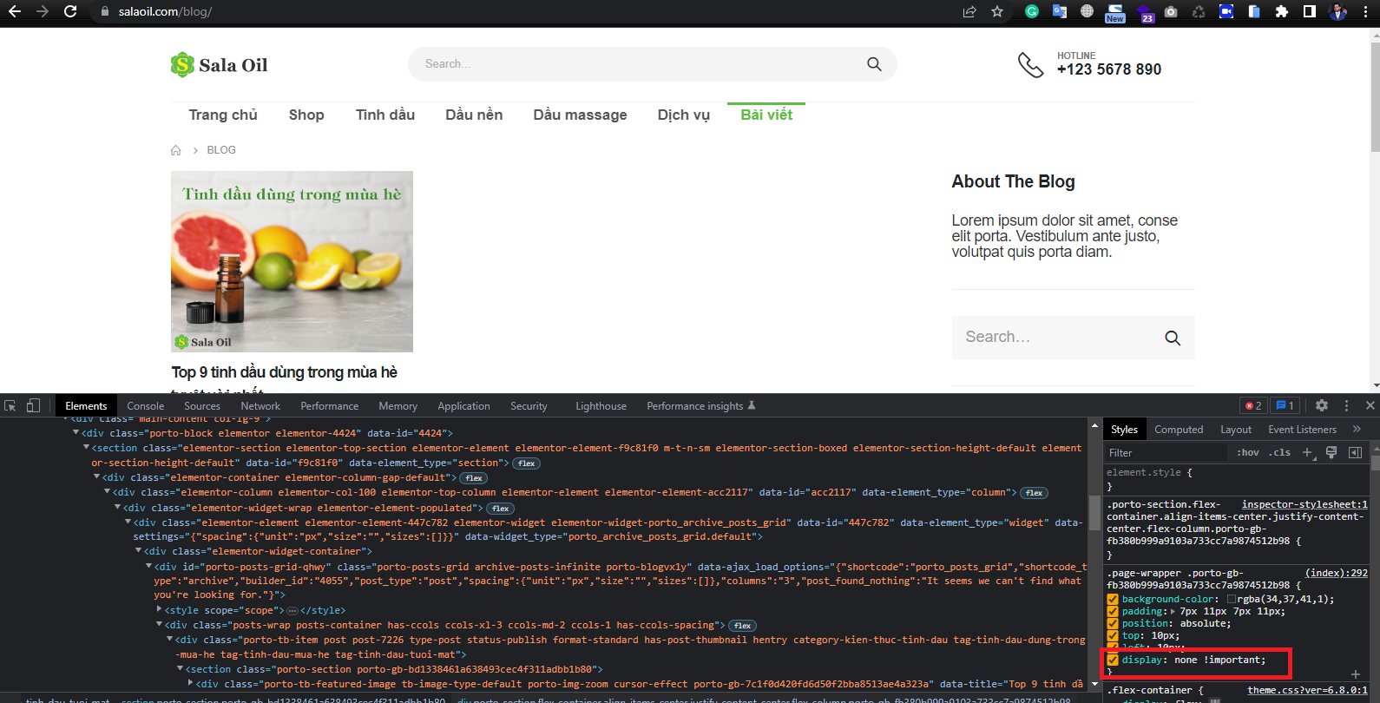
Task: Open the Computed styles tab
Action: 1179,430
